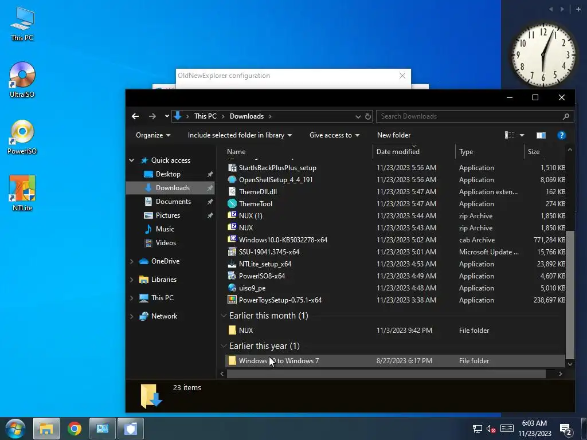Collapse the Quick access tree node
This screenshot has height=440, width=587.
click(x=131, y=160)
